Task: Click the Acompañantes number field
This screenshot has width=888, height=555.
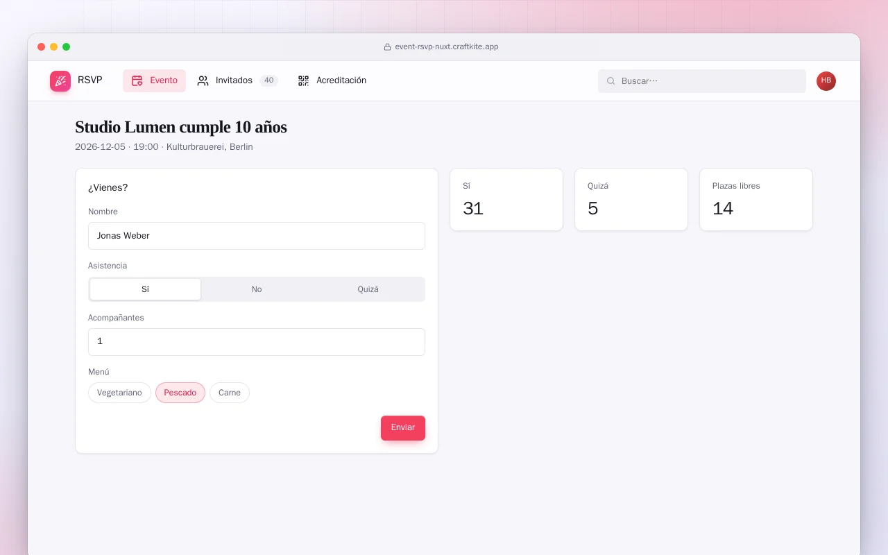Action: [257, 342]
